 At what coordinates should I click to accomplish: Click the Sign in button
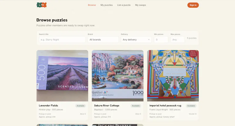pyautogui.click(x=193, y=5)
